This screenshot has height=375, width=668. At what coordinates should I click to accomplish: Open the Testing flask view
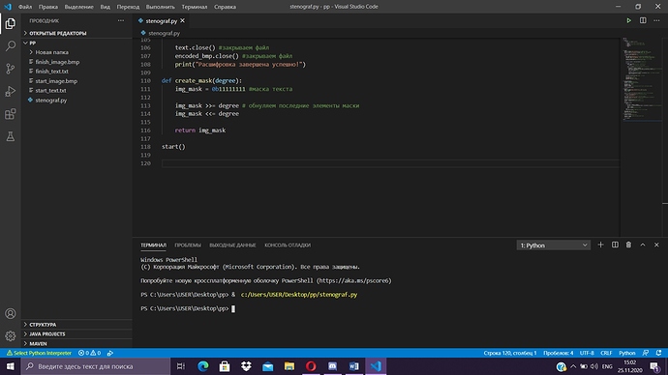coord(11,136)
